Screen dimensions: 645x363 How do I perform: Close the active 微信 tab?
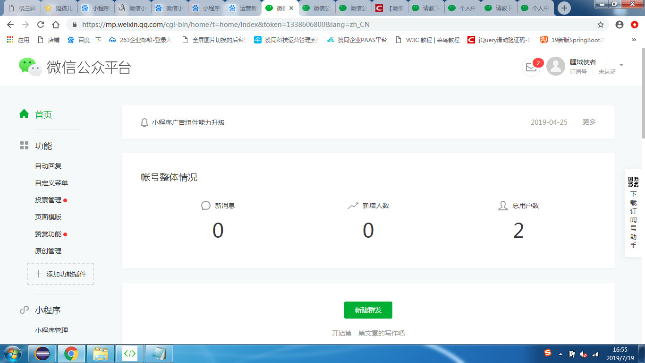291,8
